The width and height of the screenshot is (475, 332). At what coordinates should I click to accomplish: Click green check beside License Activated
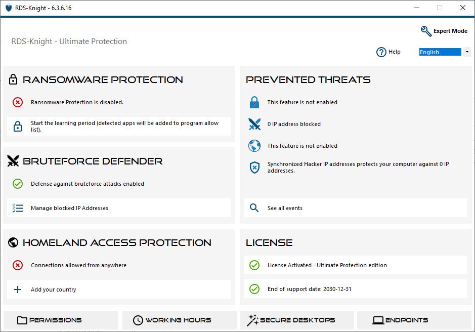[x=254, y=265]
